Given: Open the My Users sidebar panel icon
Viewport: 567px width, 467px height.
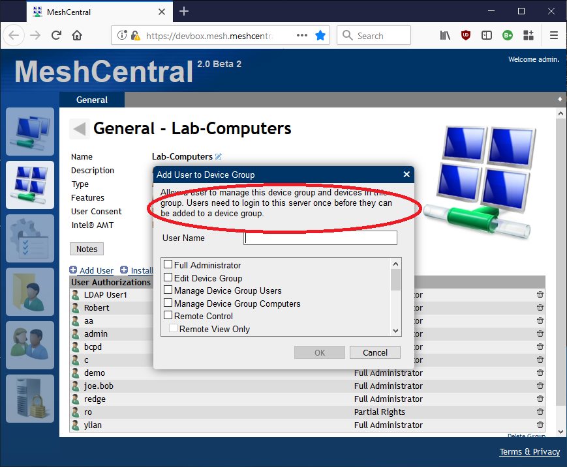Looking at the screenshot, I should point(29,292).
